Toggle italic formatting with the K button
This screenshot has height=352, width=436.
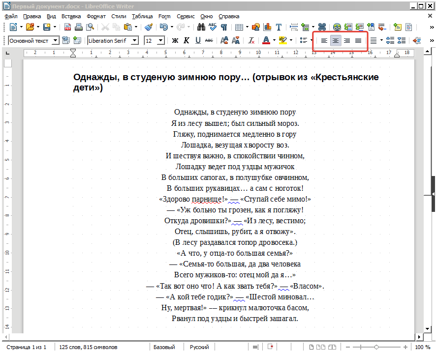click(x=187, y=40)
